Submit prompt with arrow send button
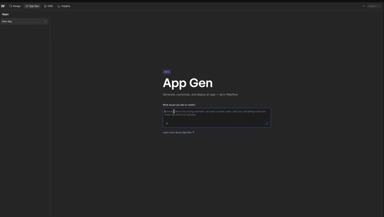384x217 pixels. click(267, 124)
